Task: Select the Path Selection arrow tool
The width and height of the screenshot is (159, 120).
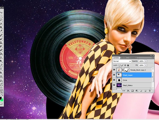Action: (1, 73)
